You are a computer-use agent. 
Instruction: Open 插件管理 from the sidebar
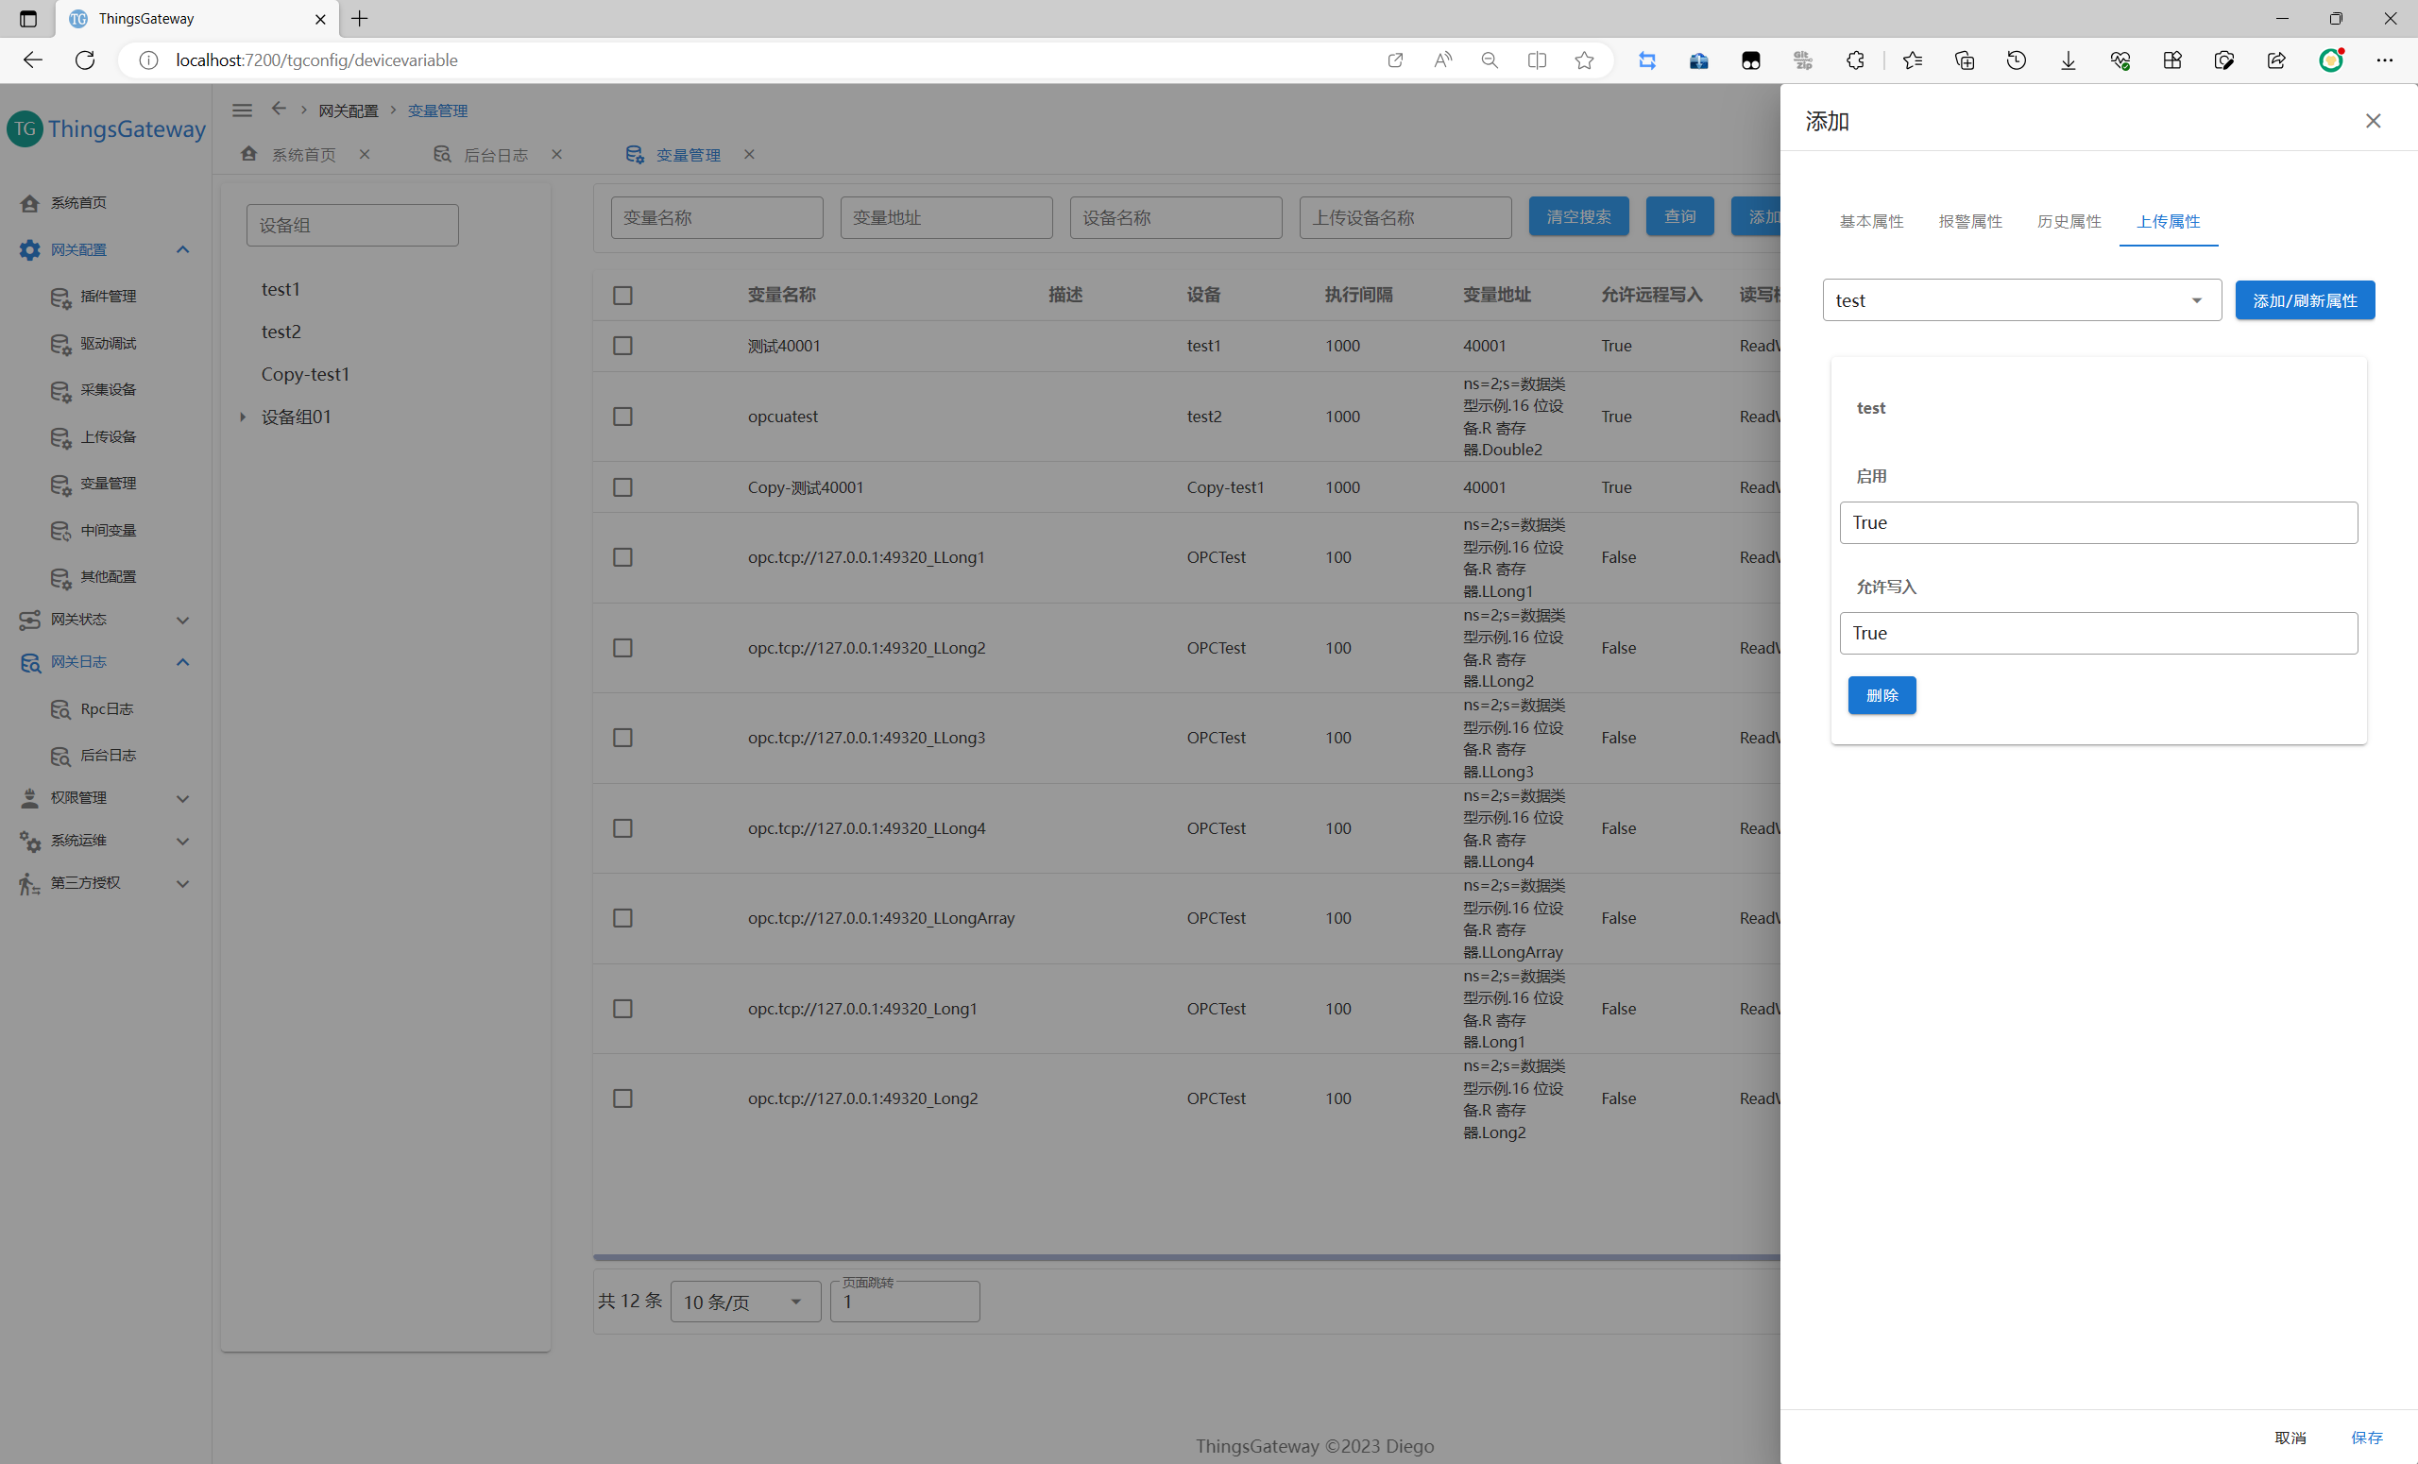pyautogui.click(x=108, y=297)
